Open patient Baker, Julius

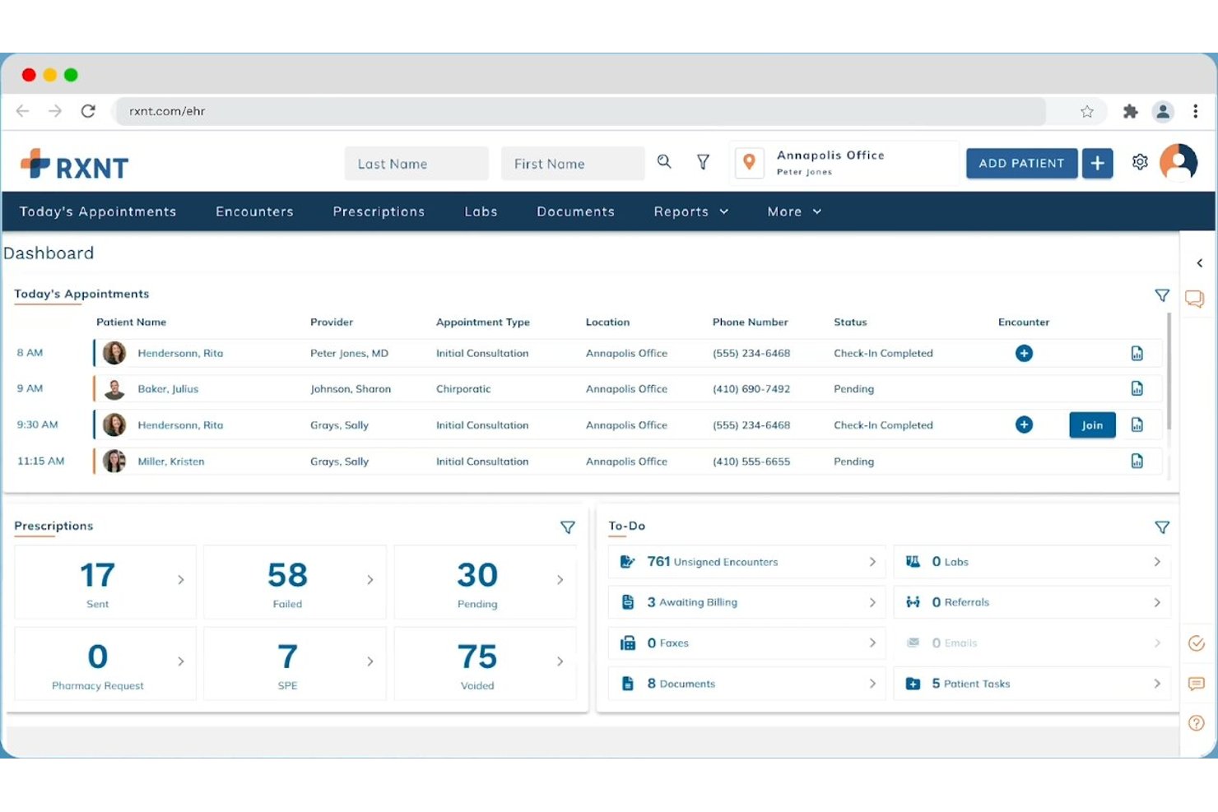(168, 388)
